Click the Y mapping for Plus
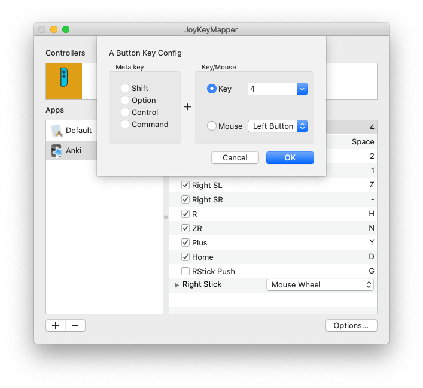 372,242
